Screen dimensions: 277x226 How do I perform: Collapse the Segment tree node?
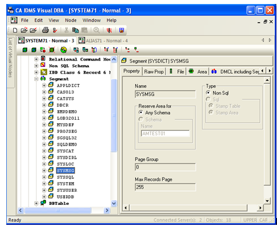click(x=36, y=79)
